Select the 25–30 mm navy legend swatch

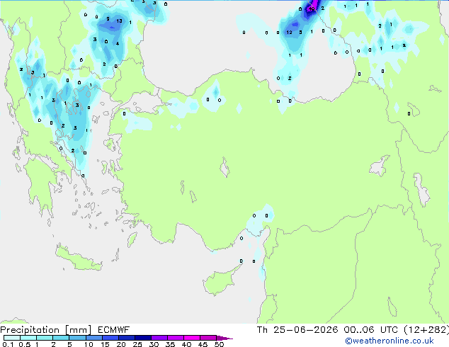click(143, 338)
